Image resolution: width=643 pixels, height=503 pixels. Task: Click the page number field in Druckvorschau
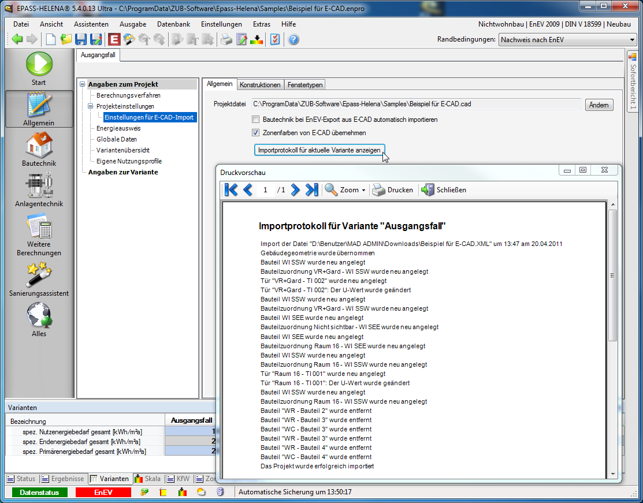pyautogui.click(x=265, y=190)
